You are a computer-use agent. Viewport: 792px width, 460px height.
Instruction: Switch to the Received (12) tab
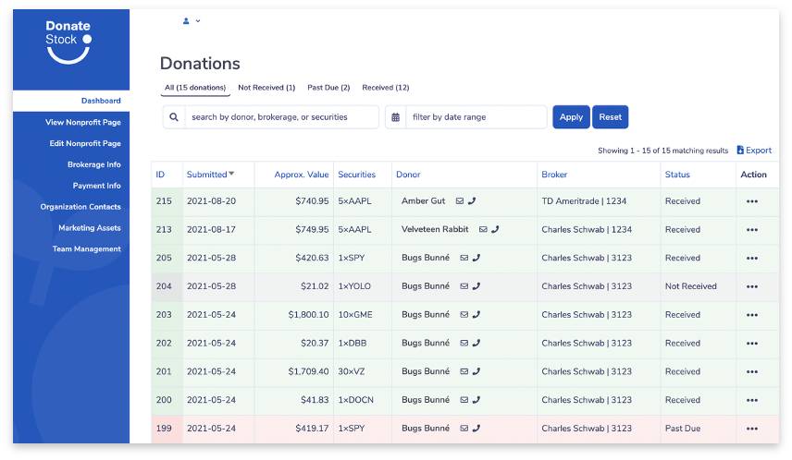(x=386, y=87)
